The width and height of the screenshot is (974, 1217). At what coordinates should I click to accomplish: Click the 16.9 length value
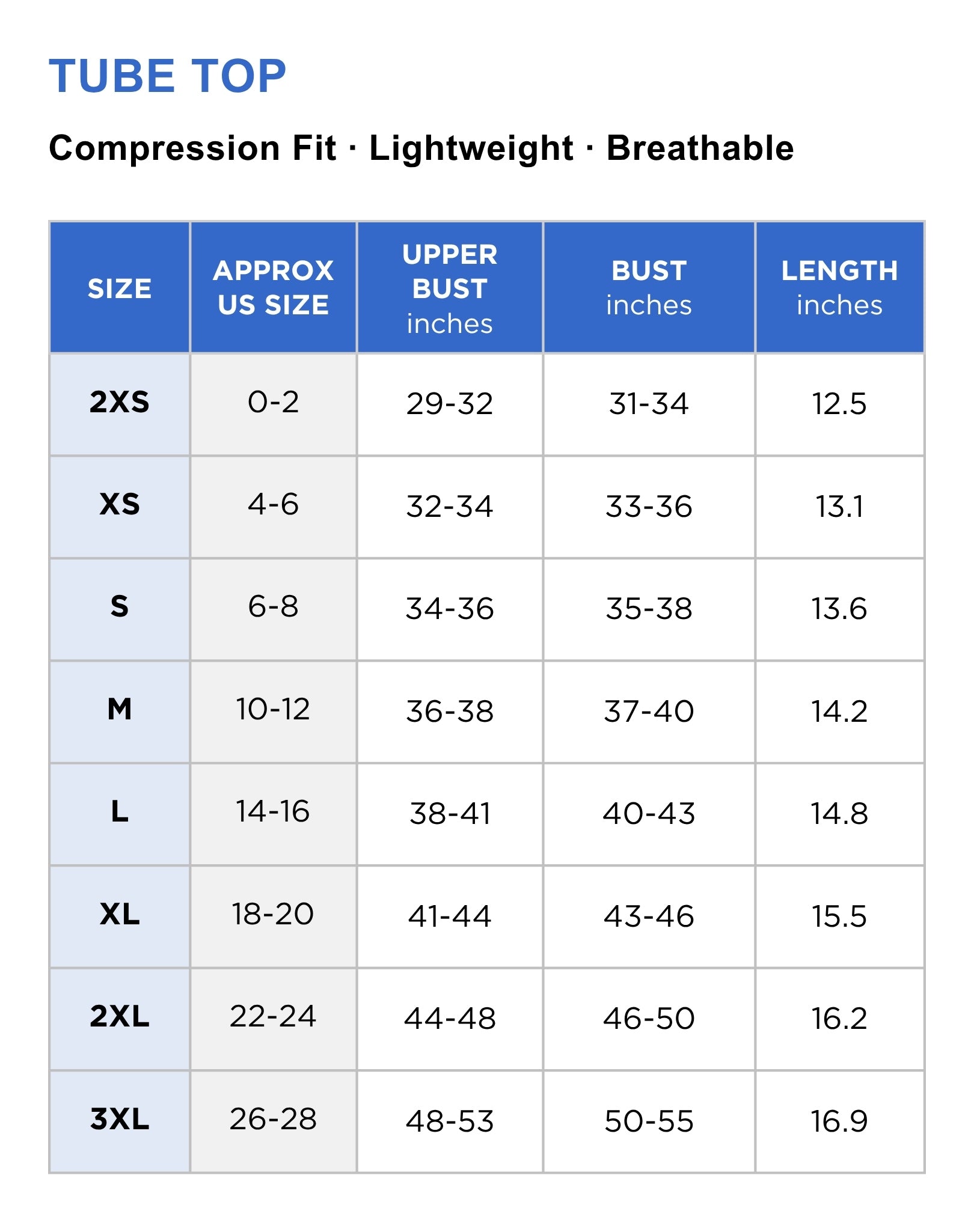point(839,1121)
